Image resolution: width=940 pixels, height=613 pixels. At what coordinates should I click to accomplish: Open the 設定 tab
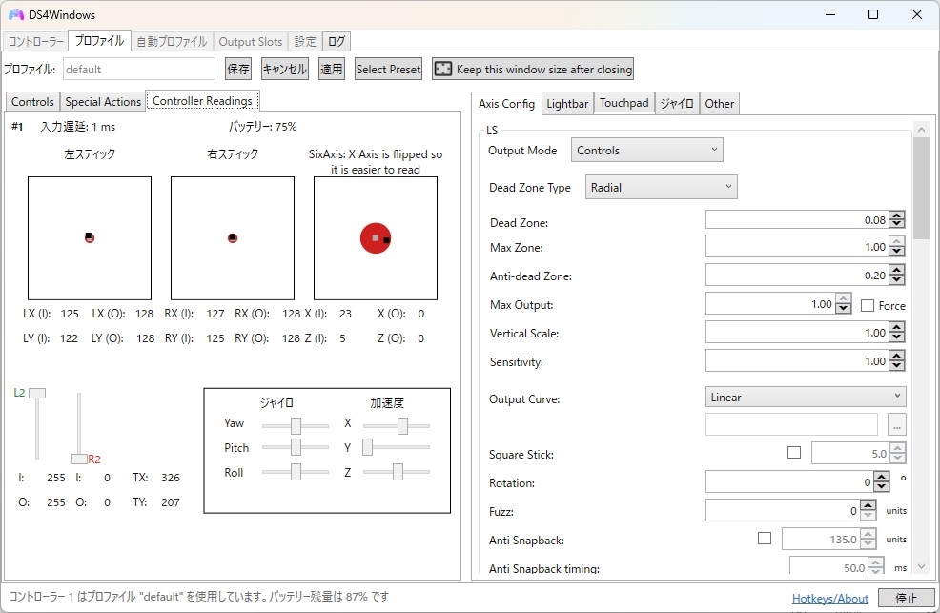point(305,41)
